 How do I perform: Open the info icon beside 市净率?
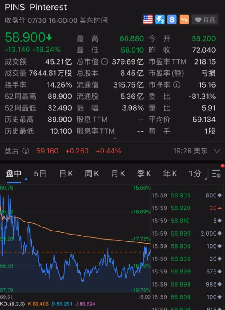(177, 85)
